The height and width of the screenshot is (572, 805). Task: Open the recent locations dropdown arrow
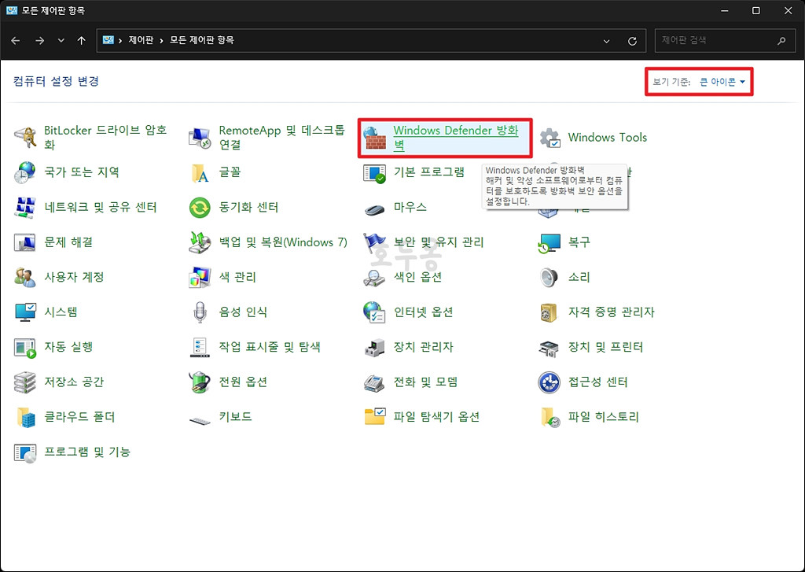61,40
